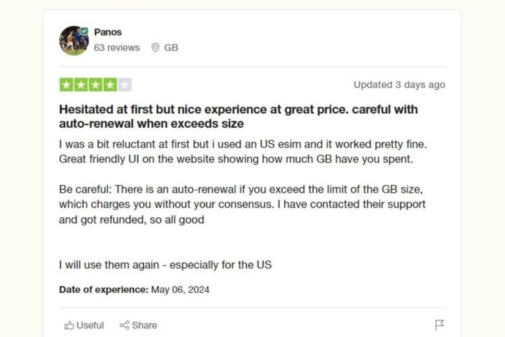Click the 'I will use them again' sentence
The image size is (505, 337).
point(165,265)
